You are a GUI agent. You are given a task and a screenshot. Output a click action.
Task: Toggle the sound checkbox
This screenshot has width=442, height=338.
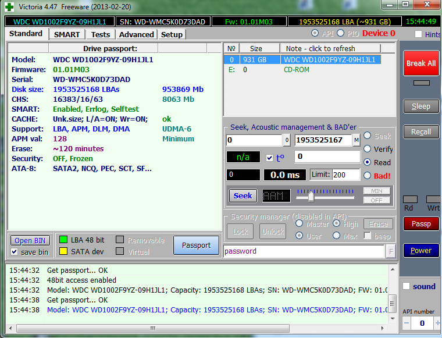click(407, 286)
